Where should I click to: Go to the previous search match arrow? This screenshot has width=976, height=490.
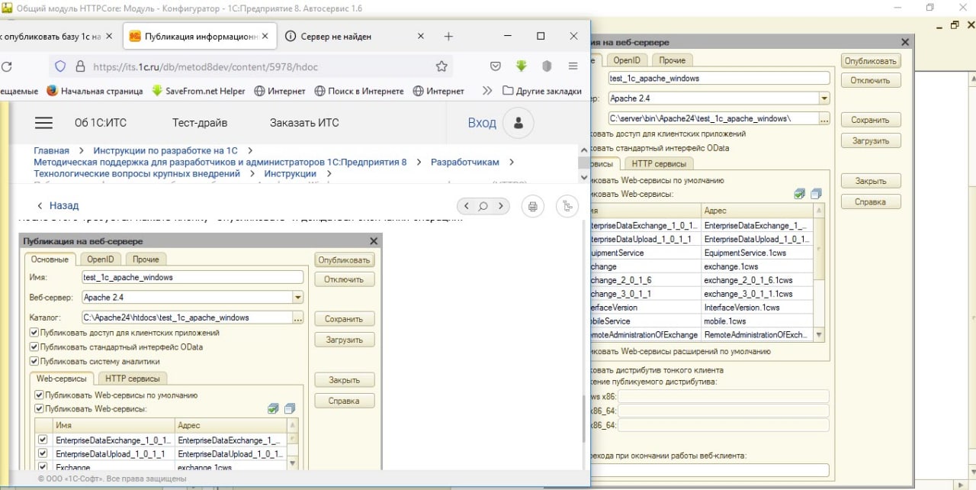tap(467, 206)
